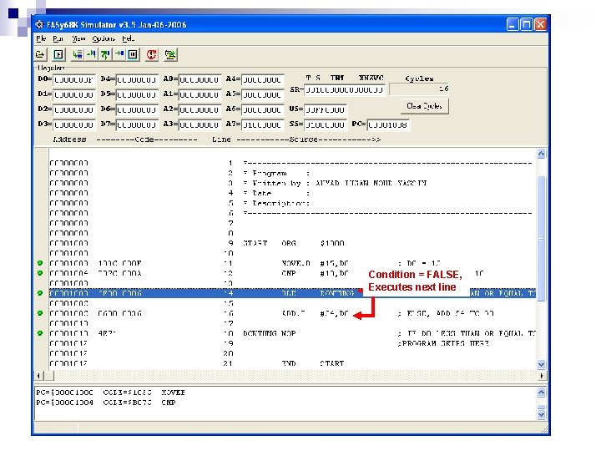
Task: Click the D4 register field
Action: click(x=137, y=80)
